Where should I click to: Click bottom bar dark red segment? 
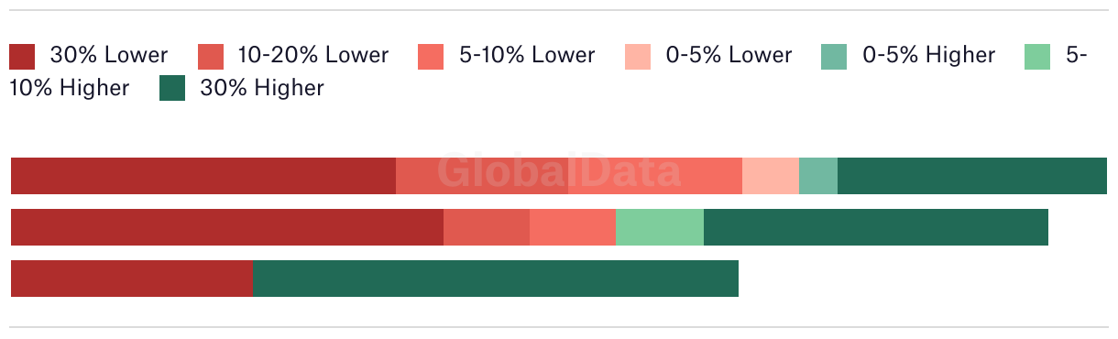(132, 279)
